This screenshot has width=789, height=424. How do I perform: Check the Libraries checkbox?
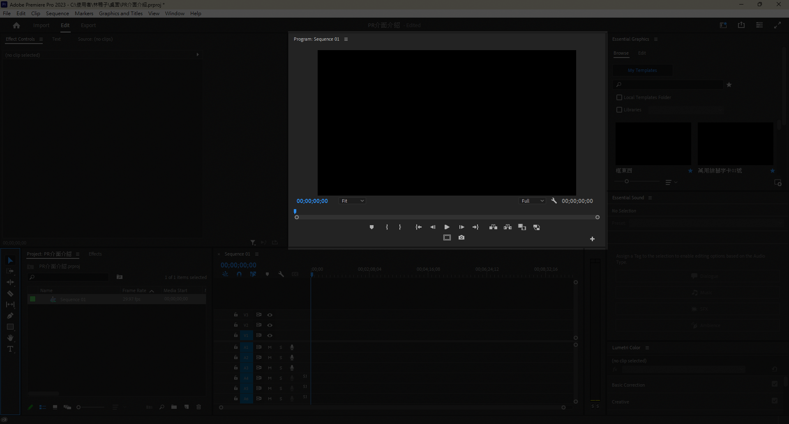coord(619,110)
